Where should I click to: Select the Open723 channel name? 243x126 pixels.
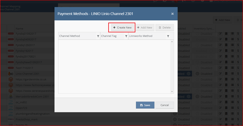tap(21, 108)
